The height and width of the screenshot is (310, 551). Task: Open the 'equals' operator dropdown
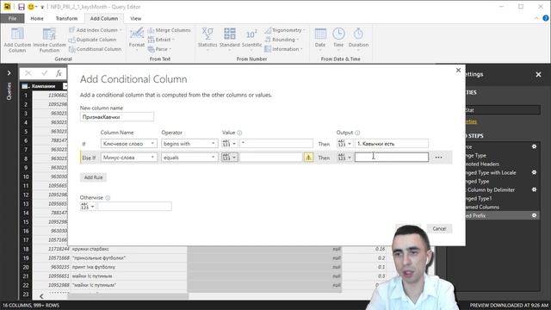[189, 158]
